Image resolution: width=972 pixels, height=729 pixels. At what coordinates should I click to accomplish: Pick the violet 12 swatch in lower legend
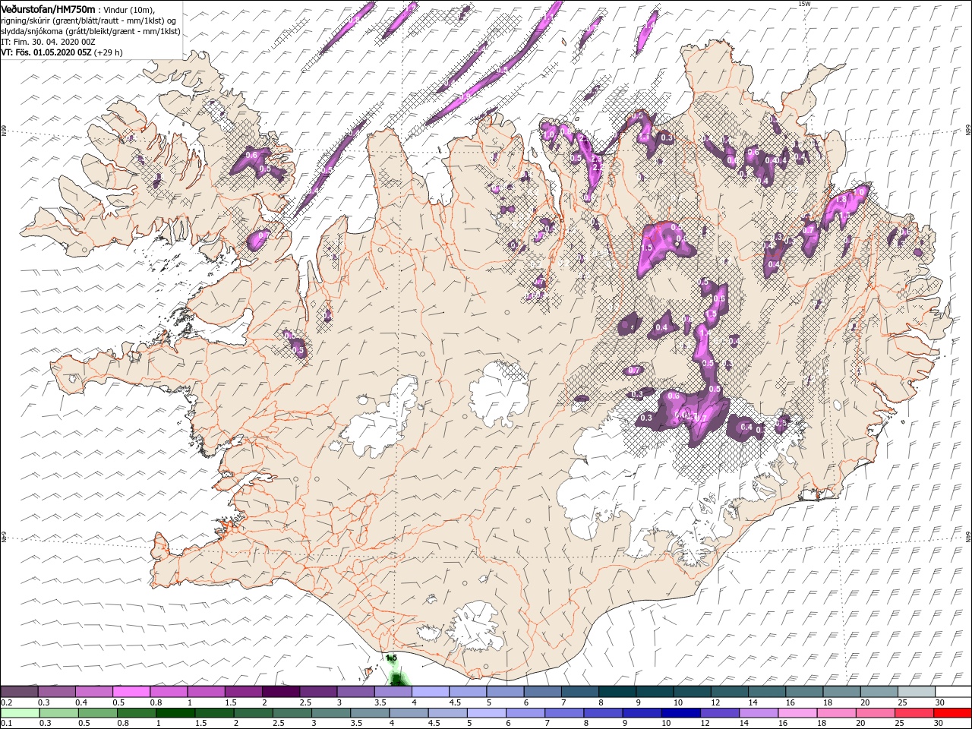[718, 713]
